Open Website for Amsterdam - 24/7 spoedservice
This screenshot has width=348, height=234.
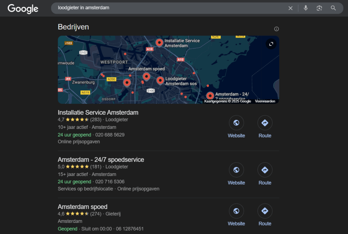point(236,170)
